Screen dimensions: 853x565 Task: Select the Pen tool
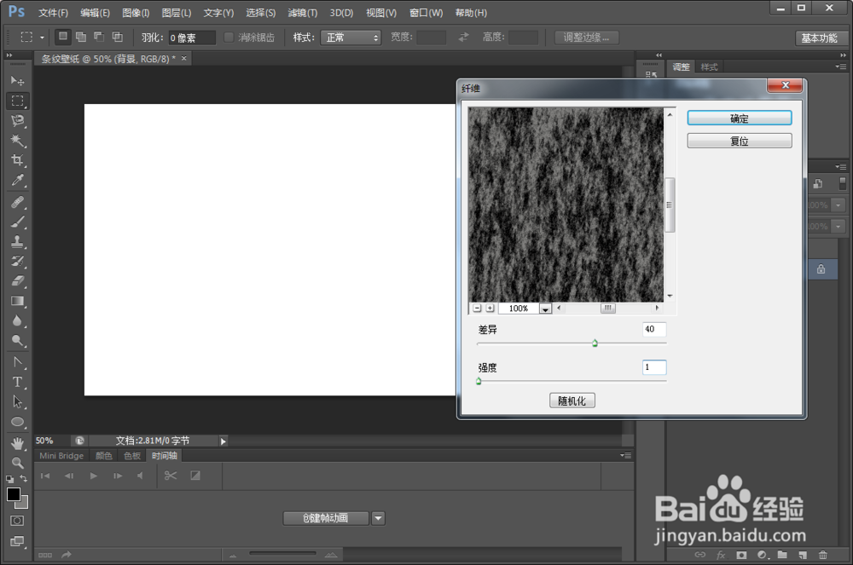[x=17, y=362]
